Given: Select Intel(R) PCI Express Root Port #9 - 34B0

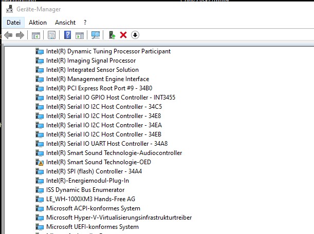Looking at the screenshot, I should 99,88.
